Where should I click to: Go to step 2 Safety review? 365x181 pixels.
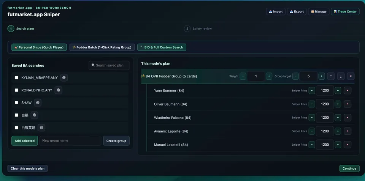point(198,28)
